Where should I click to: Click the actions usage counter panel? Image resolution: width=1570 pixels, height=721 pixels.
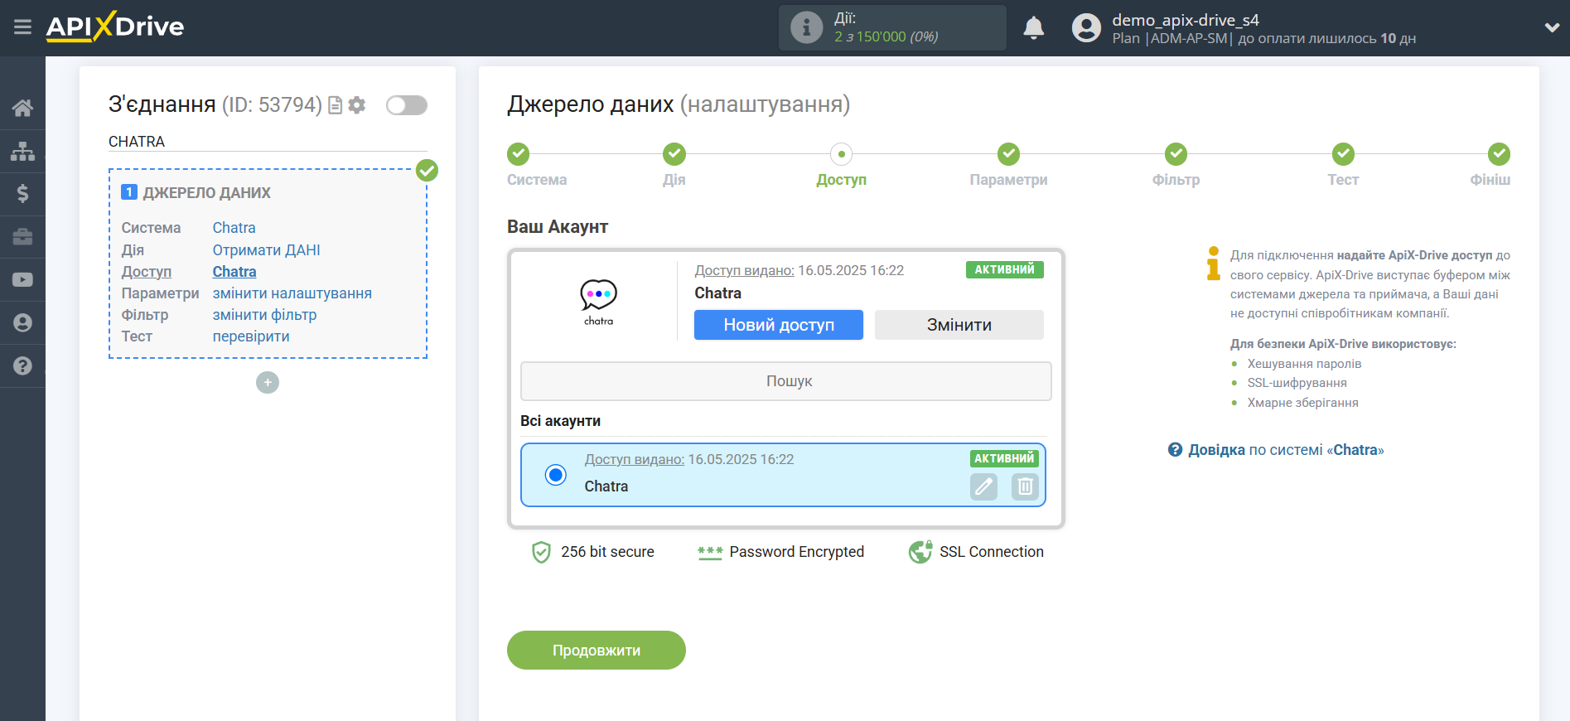pos(892,27)
